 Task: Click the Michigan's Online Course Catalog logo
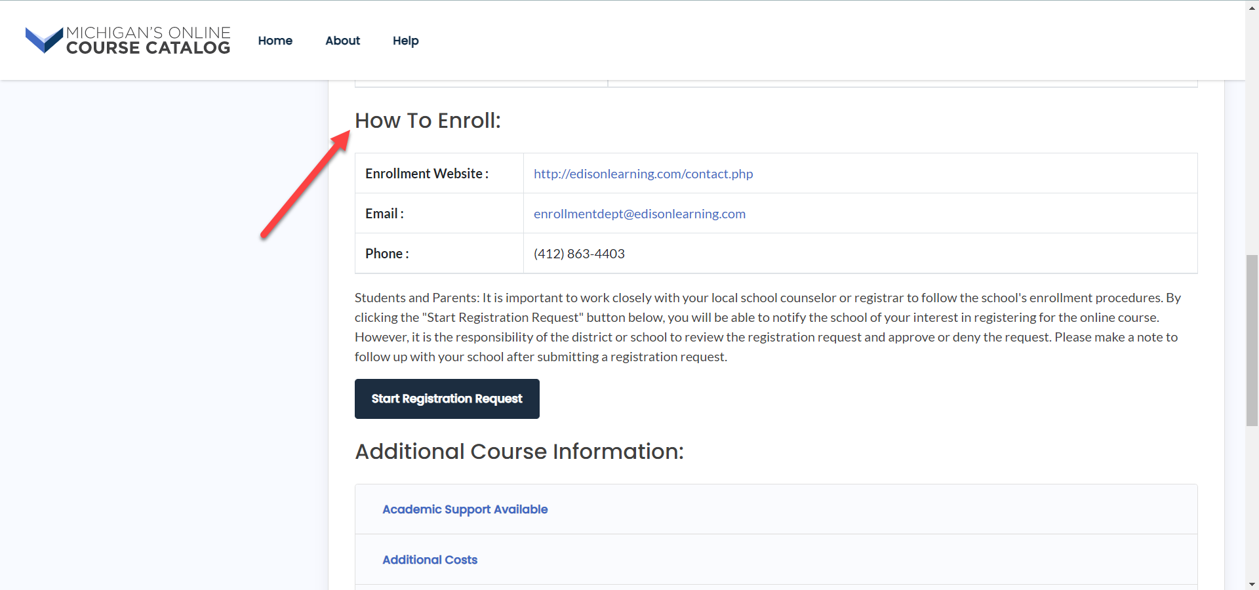tap(128, 40)
